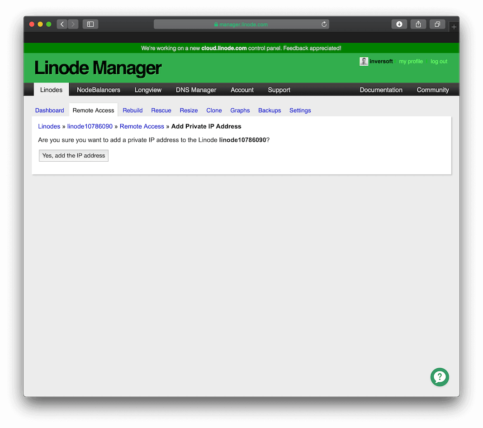Close the window with red button
The image size is (483, 428).
tap(32, 24)
